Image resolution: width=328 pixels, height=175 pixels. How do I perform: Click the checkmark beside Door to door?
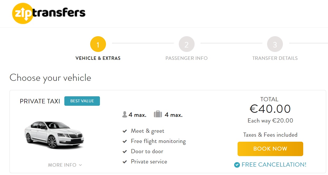click(x=125, y=152)
